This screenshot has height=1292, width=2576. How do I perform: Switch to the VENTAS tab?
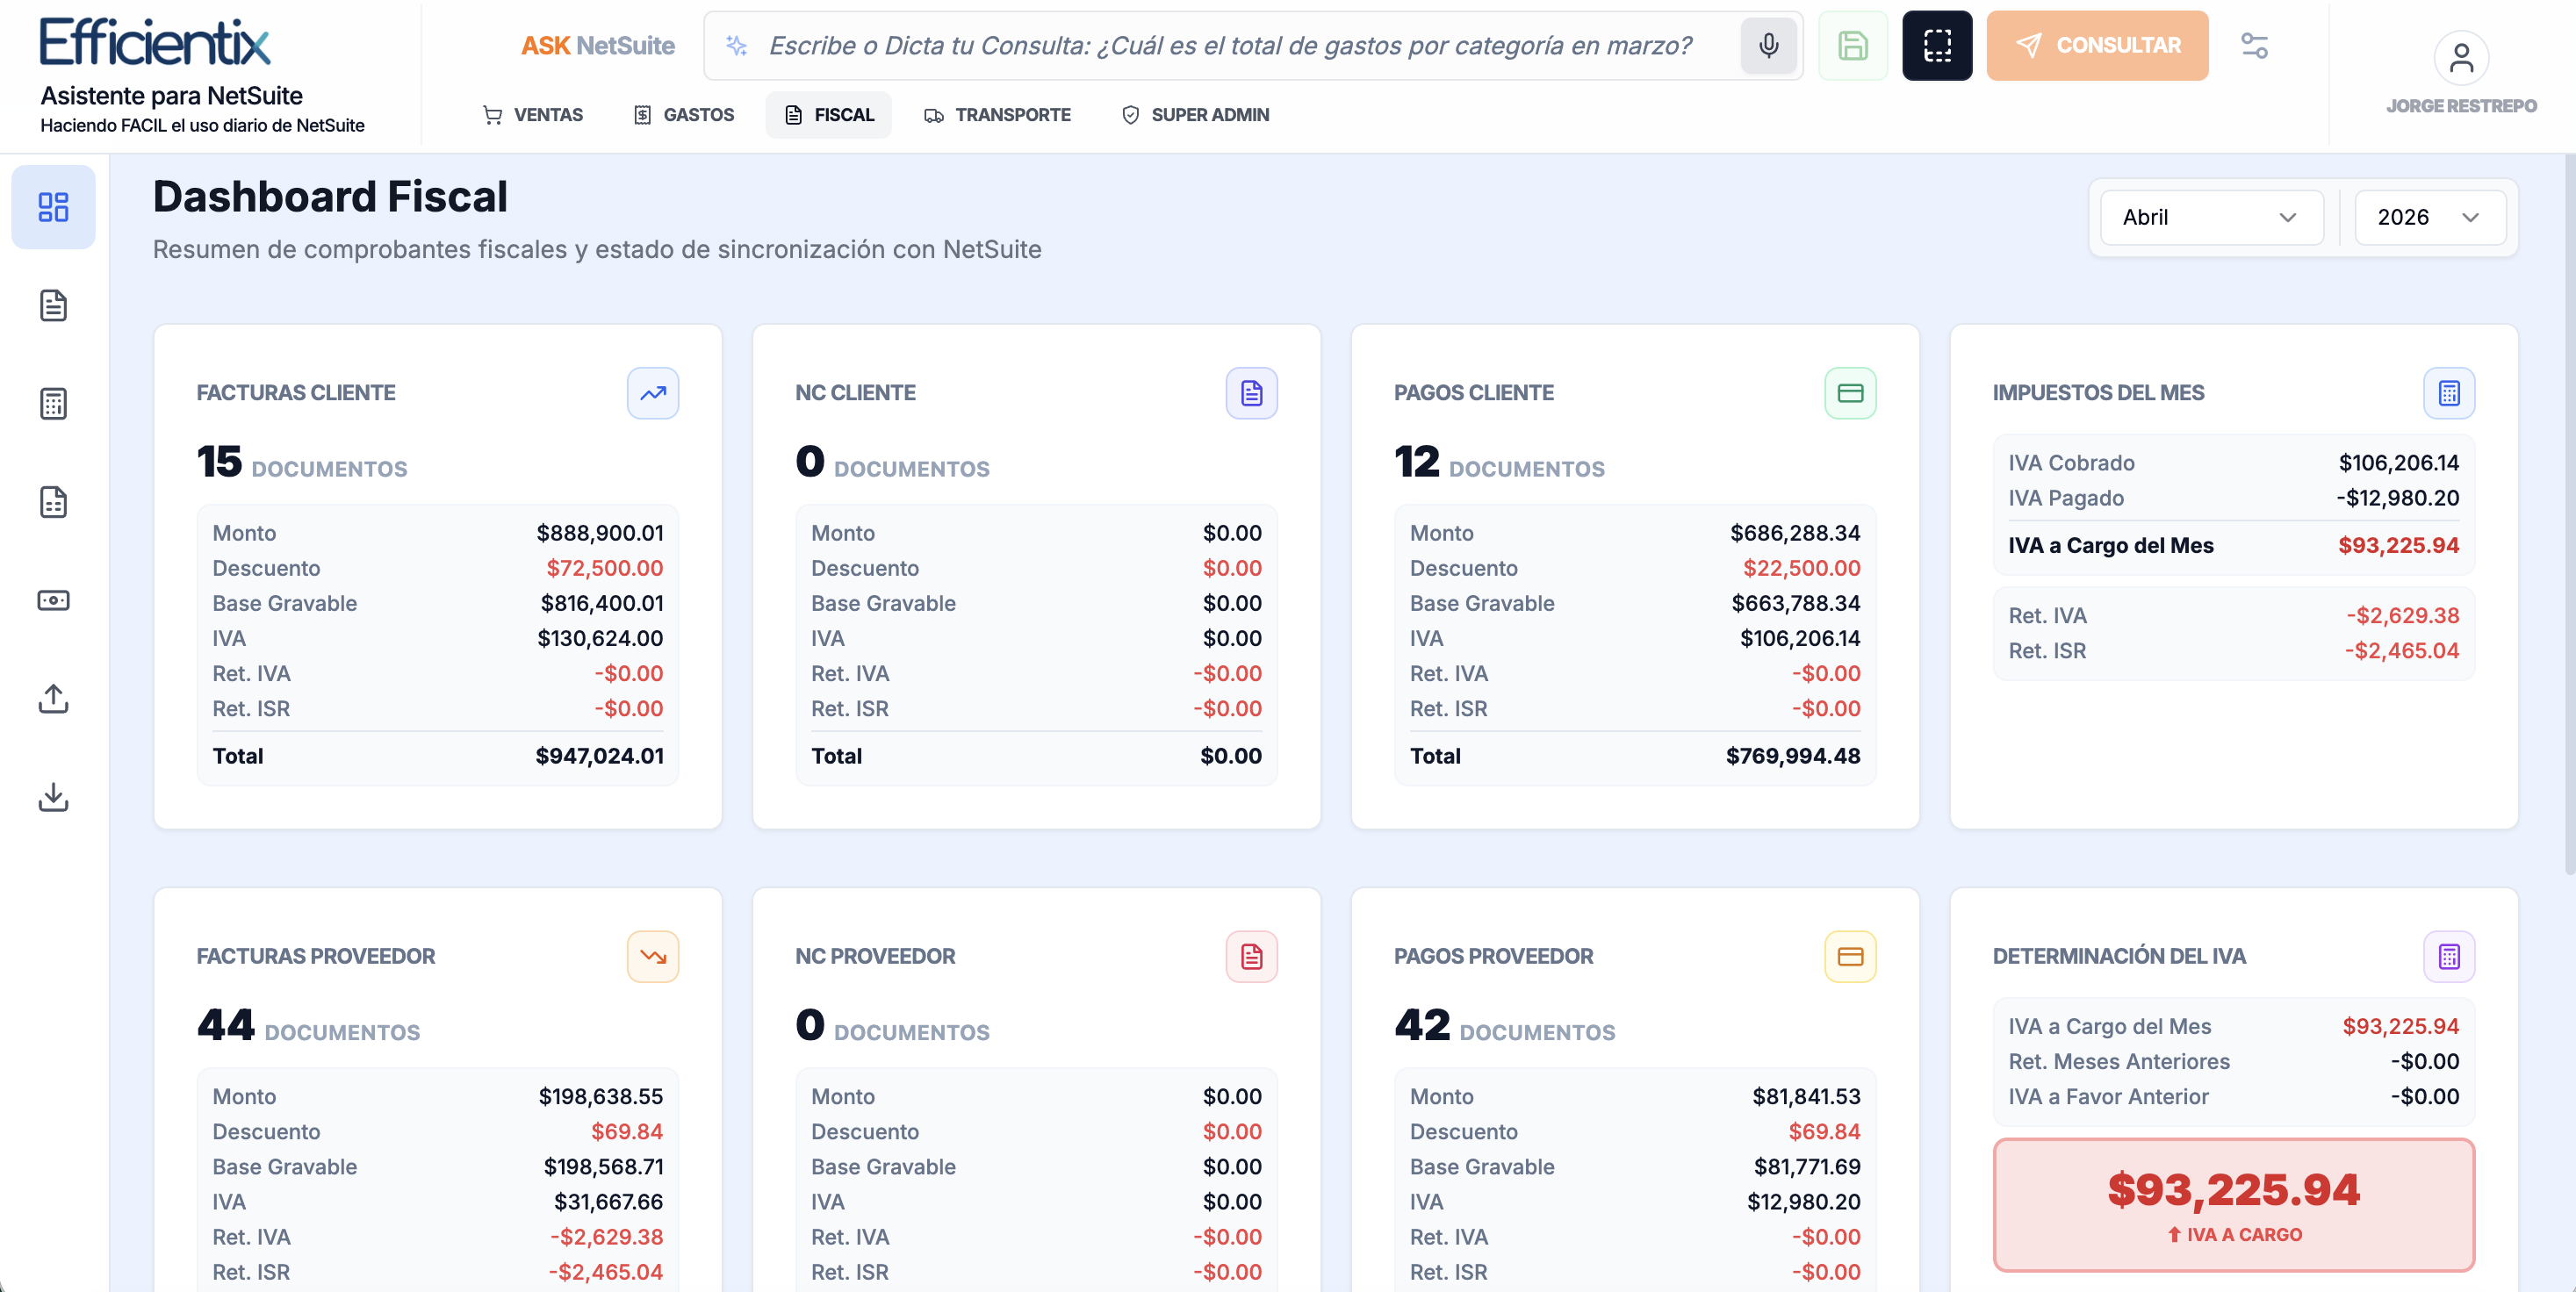click(x=533, y=115)
